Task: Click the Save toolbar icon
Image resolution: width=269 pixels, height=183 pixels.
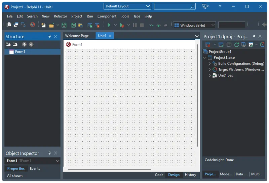Action: click(64, 25)
